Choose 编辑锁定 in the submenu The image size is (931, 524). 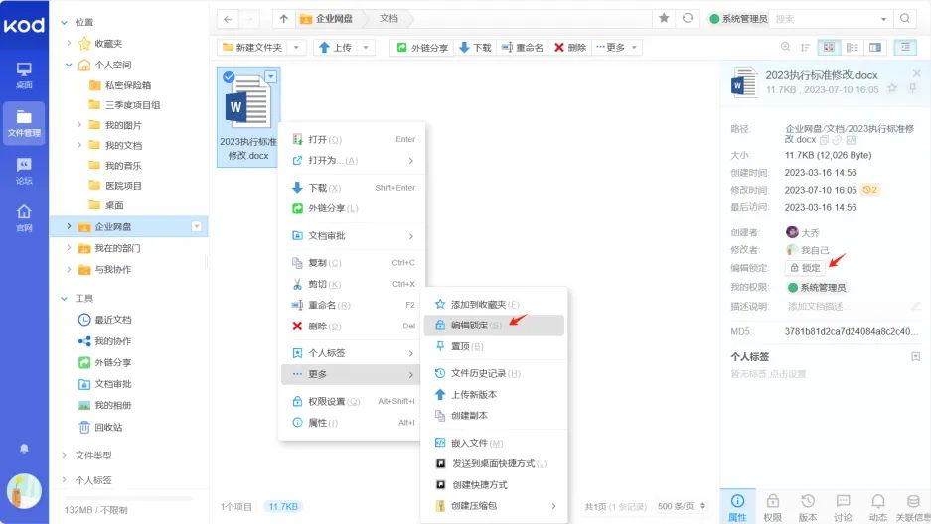(x=494, y=326)
